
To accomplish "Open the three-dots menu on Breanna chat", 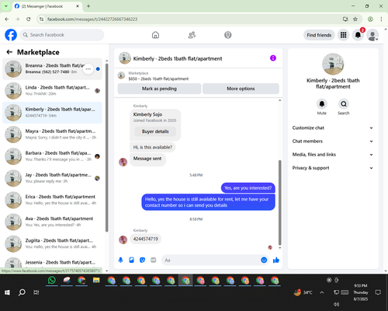I will (88, 69).
